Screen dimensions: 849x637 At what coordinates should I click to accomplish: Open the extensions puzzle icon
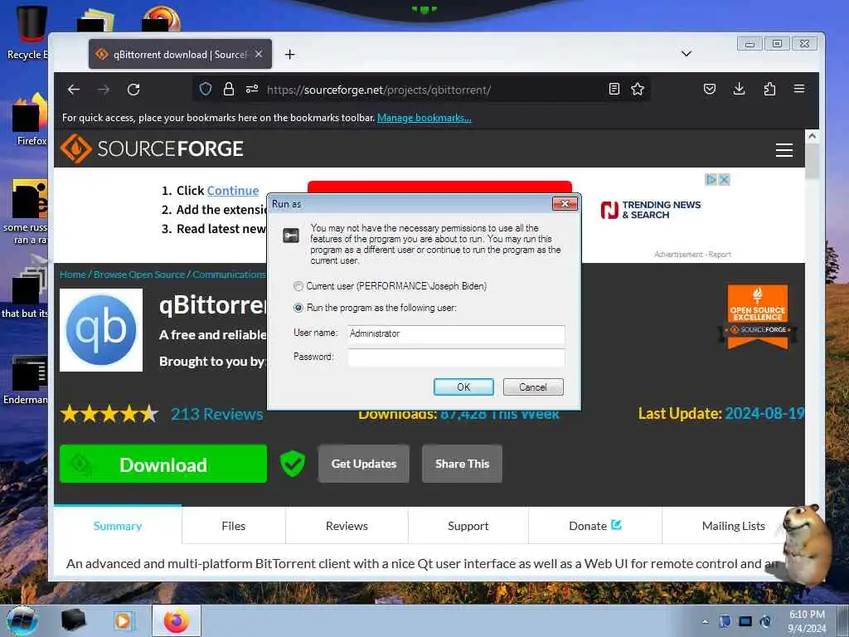click(769, 89)
